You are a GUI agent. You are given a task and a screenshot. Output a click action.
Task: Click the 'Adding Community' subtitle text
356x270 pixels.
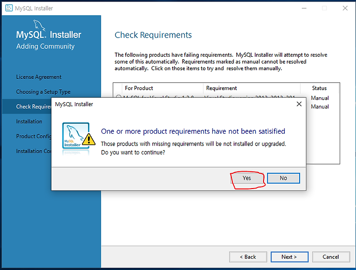click(45, 46)
